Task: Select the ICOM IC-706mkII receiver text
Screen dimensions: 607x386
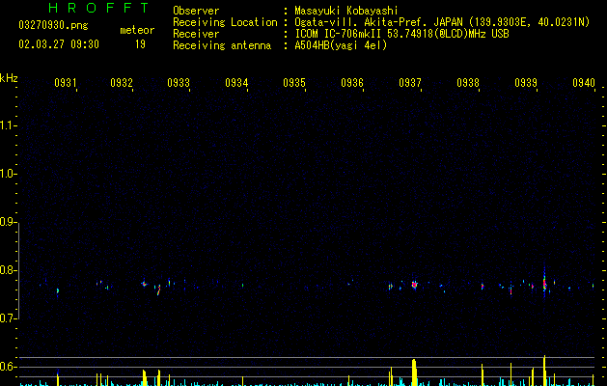Action: (401, 34)
